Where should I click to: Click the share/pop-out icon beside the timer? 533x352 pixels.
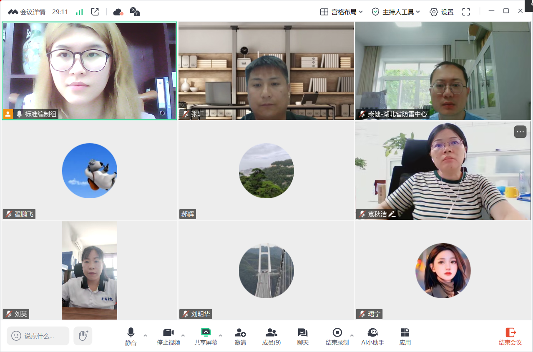[95, 12]
